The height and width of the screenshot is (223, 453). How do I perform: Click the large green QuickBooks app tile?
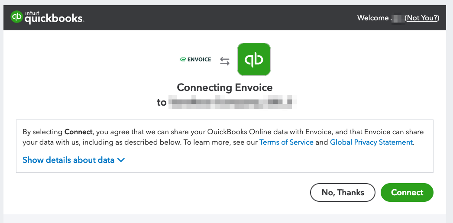pos(254,59)
